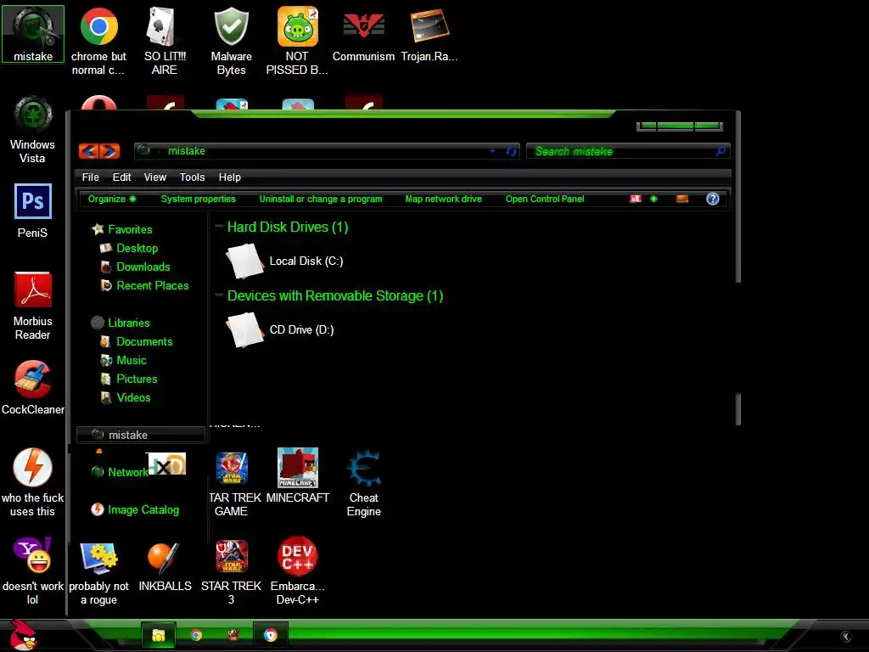
Task: Open the views options dropdown arrow
Action: pos(654,199)
